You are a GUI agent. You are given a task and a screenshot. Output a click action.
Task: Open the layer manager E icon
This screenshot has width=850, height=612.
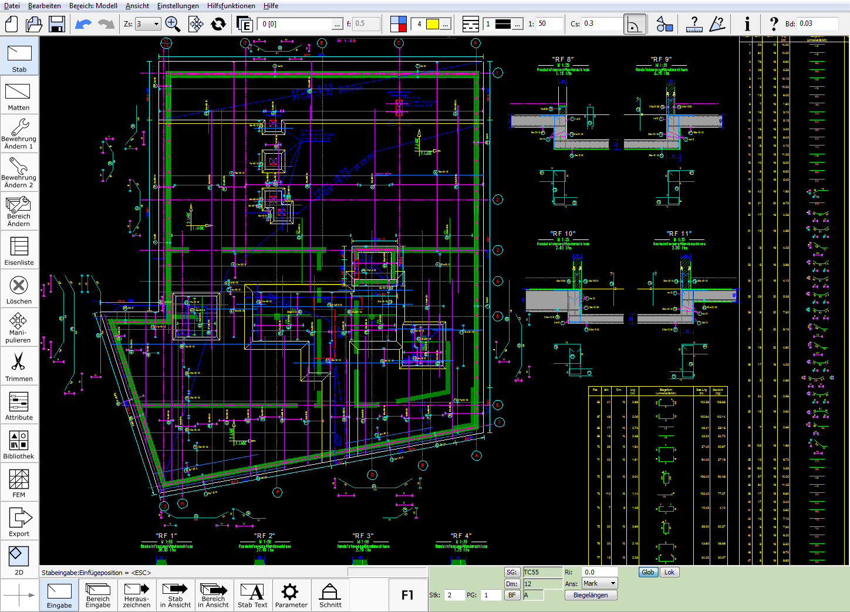point(244,24)
